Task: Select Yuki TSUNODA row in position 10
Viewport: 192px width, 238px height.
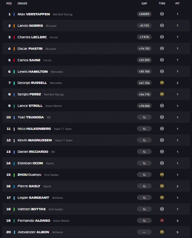Action: [96, 117]
